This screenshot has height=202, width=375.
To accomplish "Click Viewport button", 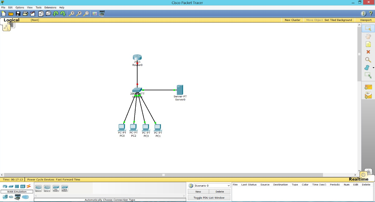I will pyautogui.click(x=366, y=20).
